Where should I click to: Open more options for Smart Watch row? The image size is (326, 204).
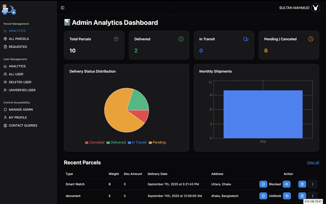coord(312,184)
